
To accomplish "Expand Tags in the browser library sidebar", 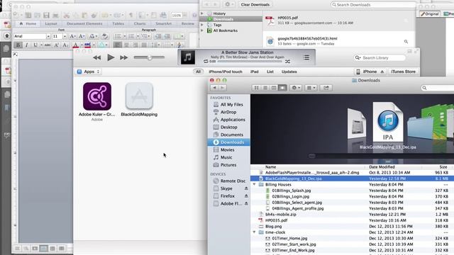I will [202, 25].
